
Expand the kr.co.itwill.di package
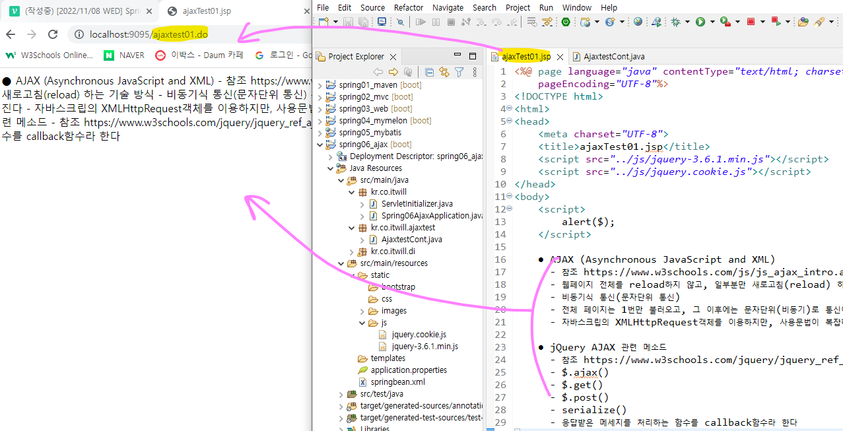coord(352,251)
